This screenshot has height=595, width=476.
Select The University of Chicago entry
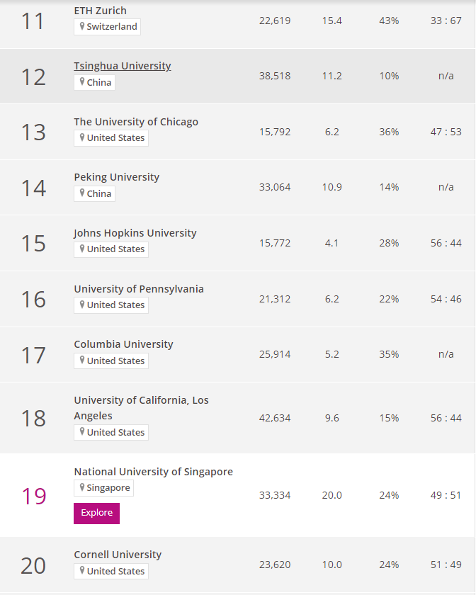click(x=135, y=121)
